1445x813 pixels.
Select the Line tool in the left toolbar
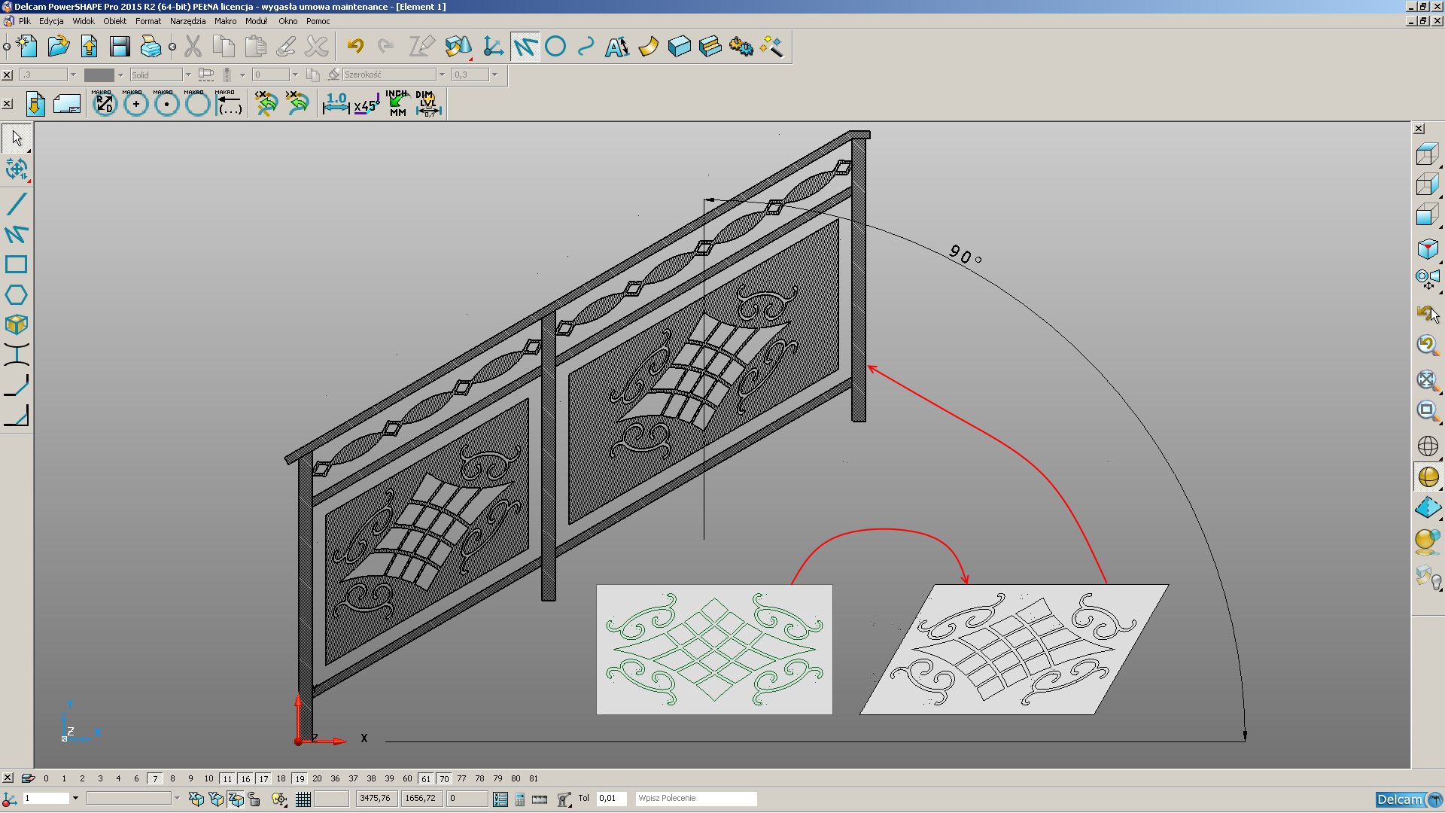click(x=18, y=203)
